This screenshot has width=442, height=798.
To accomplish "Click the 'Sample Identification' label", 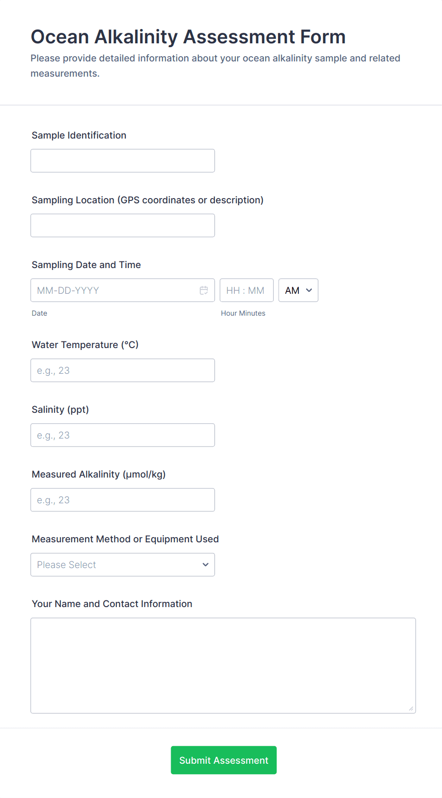I will click(x=79, y=136).
